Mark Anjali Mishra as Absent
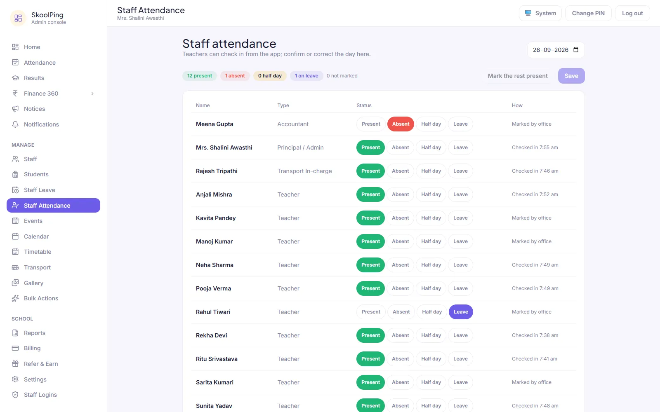This screenshot has width=660, height=412. pyautogui.click(x=401, y=194)
